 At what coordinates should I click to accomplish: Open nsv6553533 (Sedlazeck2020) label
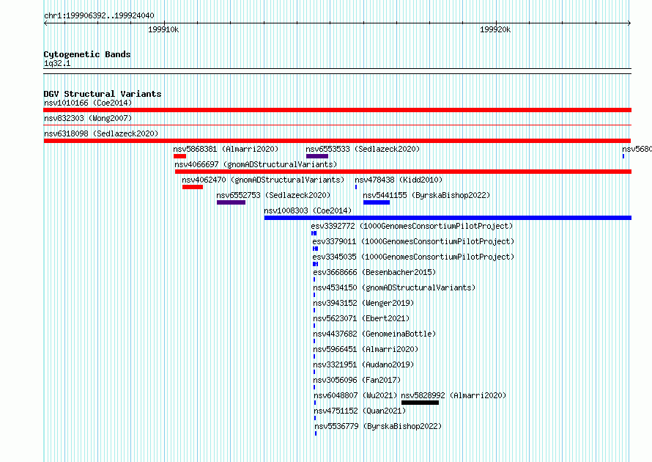coord(363,149)
